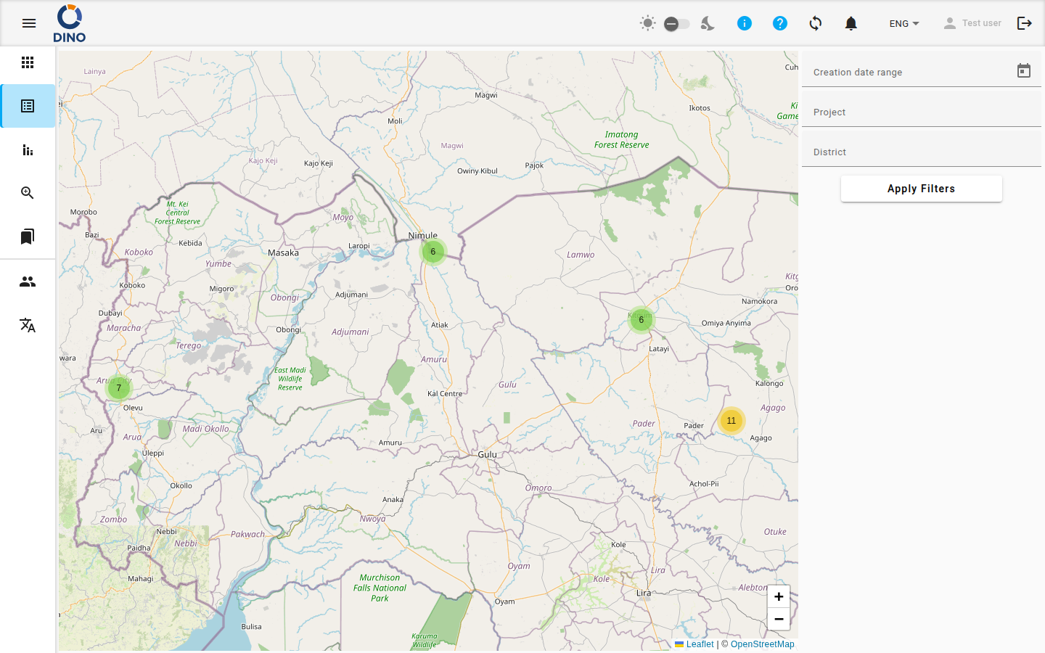Click the Creation date range field
This screenshot has width=1045, height=653.
tap(922, 70)
